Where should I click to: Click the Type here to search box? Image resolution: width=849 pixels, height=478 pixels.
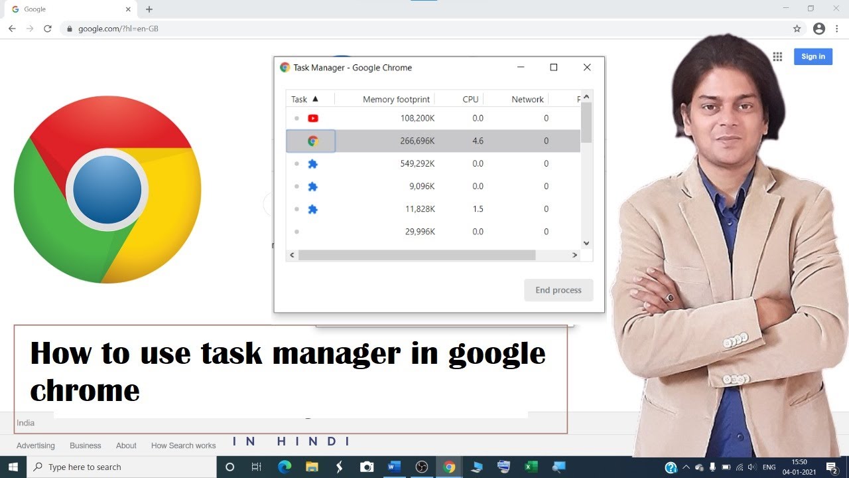point(121,467)
